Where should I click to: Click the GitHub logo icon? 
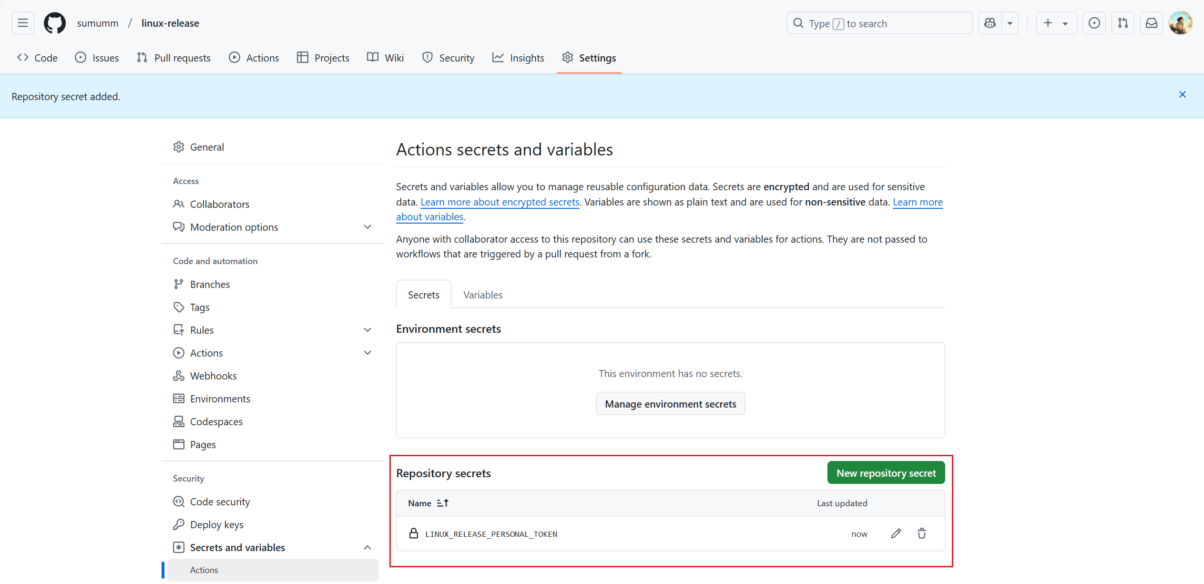click(x=55, y=23)
